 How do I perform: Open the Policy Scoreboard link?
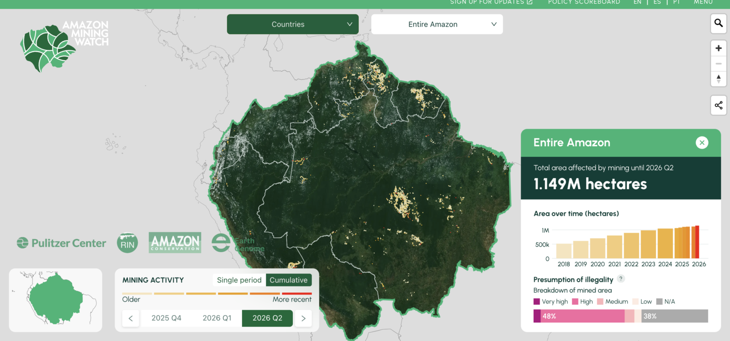coord(584,2)
